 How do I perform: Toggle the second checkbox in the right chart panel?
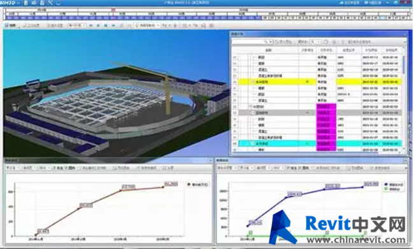click(x=301, y=168)
